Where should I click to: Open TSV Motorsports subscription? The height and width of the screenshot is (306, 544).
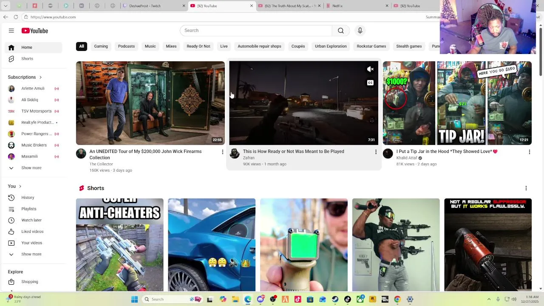pos(34,111)
